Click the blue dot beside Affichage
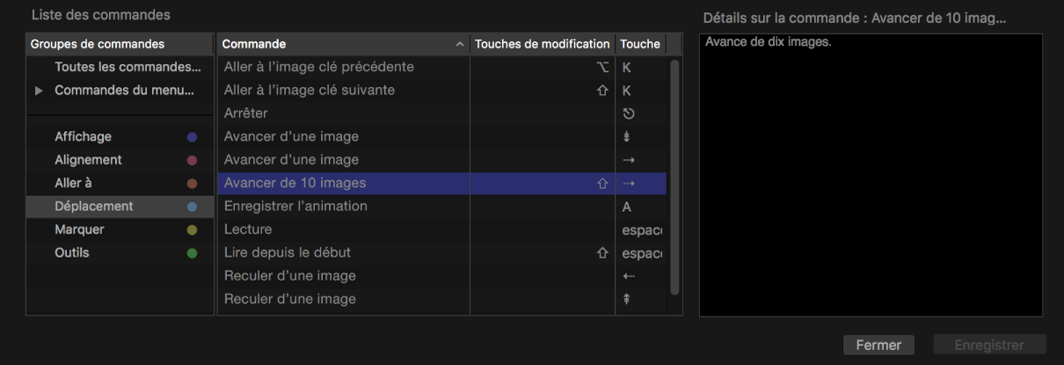Image resolution: width=1064 pixels, height=365 pixels. pyautogui.click(x=193, y=137)
